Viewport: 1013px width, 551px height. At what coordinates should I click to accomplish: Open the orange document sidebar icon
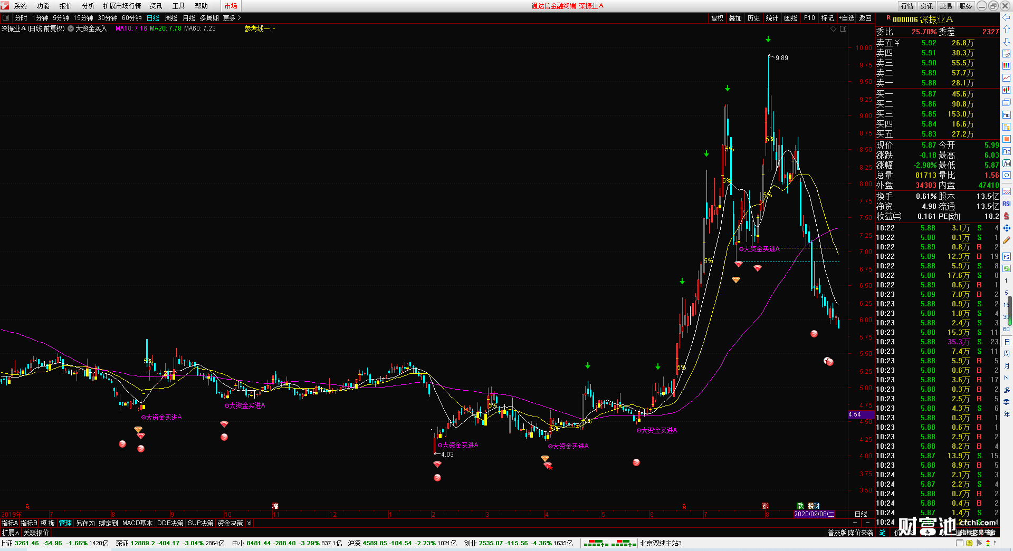click(1007, 139)
